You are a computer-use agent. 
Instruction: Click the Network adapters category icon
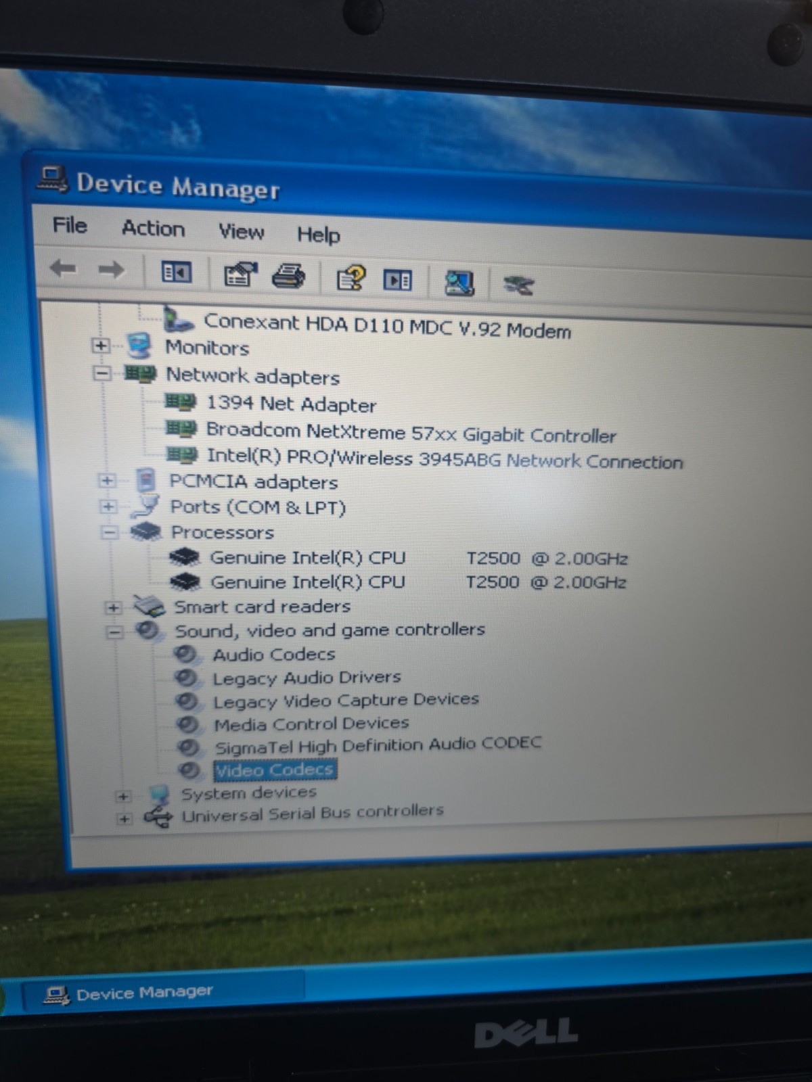point(140,373)
